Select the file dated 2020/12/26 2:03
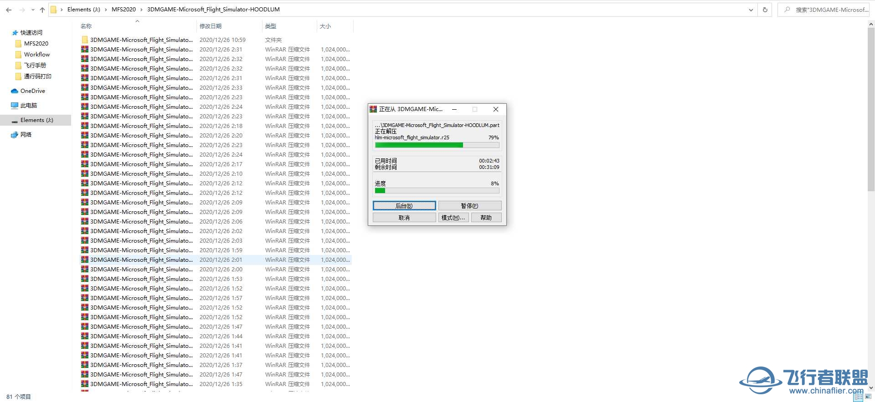Screen dimensions: 875x402 click(216, 240)
